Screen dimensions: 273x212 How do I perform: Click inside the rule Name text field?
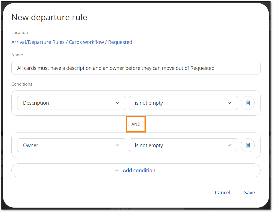coord(136,68)
